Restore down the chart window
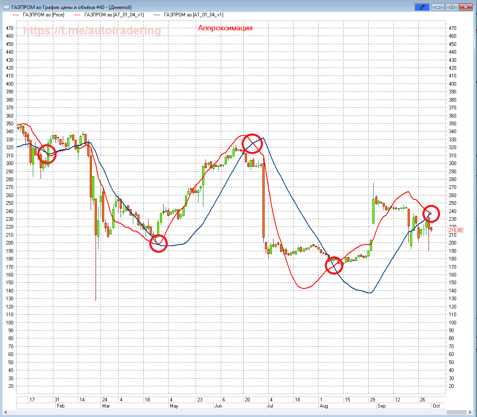The height and width of the screenshot is (417, 477). pyautogui.click(x=452, y=7)
